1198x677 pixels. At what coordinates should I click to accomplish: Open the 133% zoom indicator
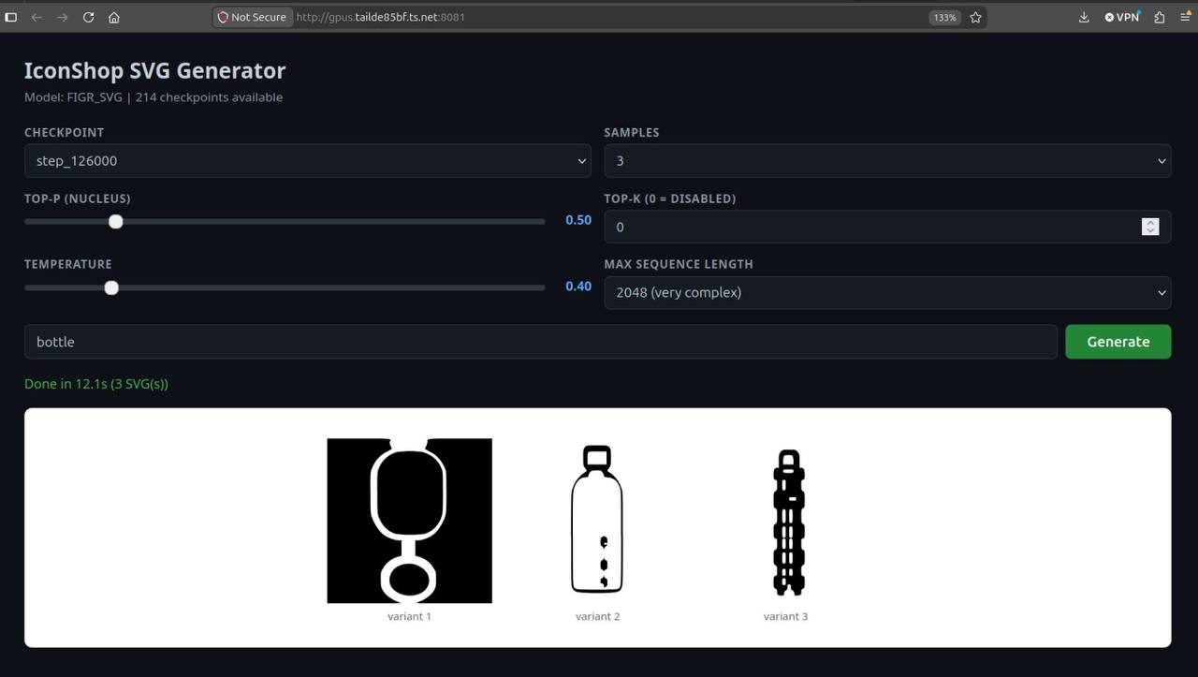click(944, 17)
